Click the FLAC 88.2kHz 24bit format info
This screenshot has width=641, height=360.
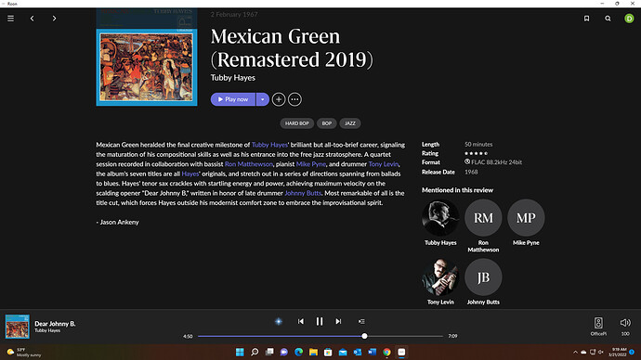[x=493, y=162]
